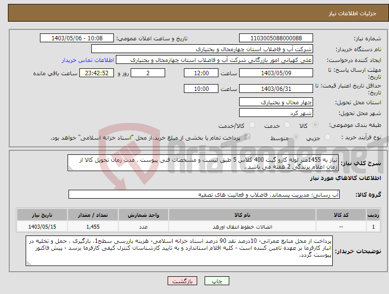Select the جزیی purchase type radio
Screen dimensions: 389x294
click(x=327, y=137)
